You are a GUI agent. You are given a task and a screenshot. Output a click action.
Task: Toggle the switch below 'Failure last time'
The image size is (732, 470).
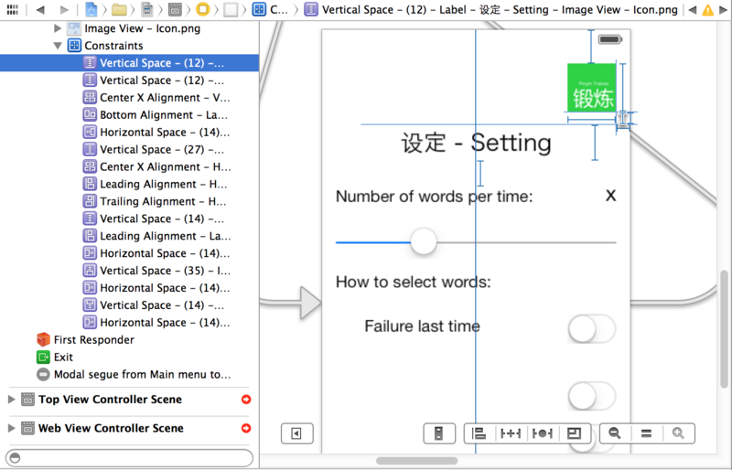pyautogui.click(x=592, y=396)
